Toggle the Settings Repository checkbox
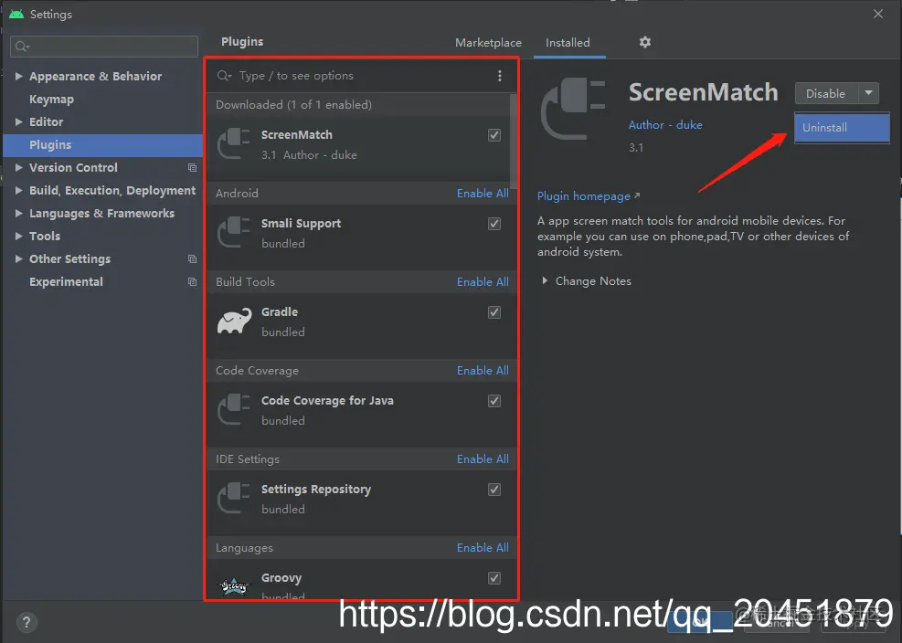The height and width of the screenshot is (643, 902). click(494, 490)
